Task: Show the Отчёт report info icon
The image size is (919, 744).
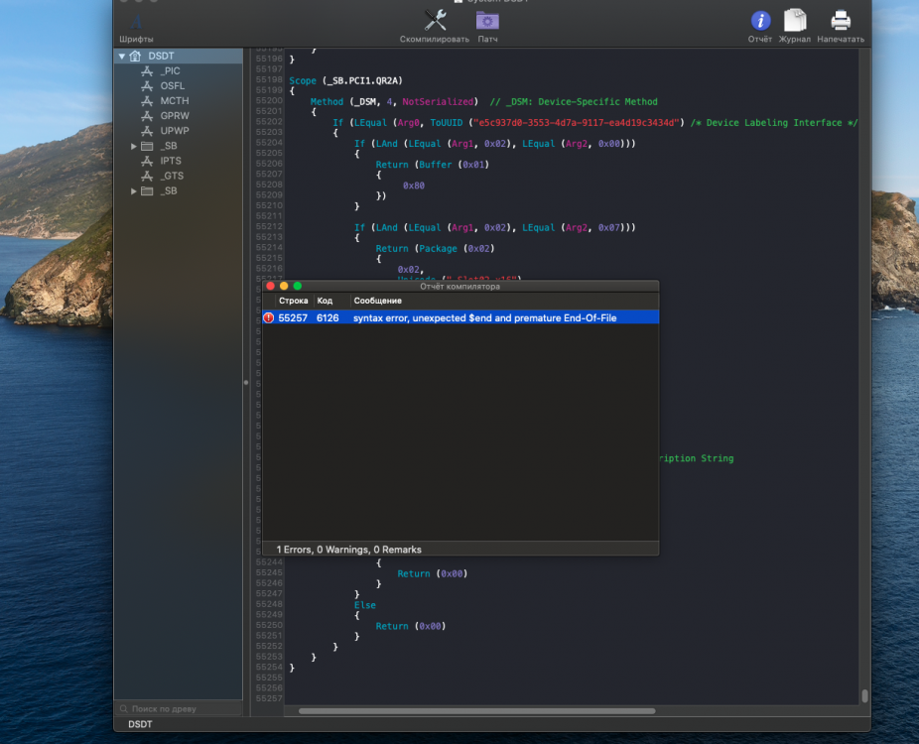Action: point(760,21)
